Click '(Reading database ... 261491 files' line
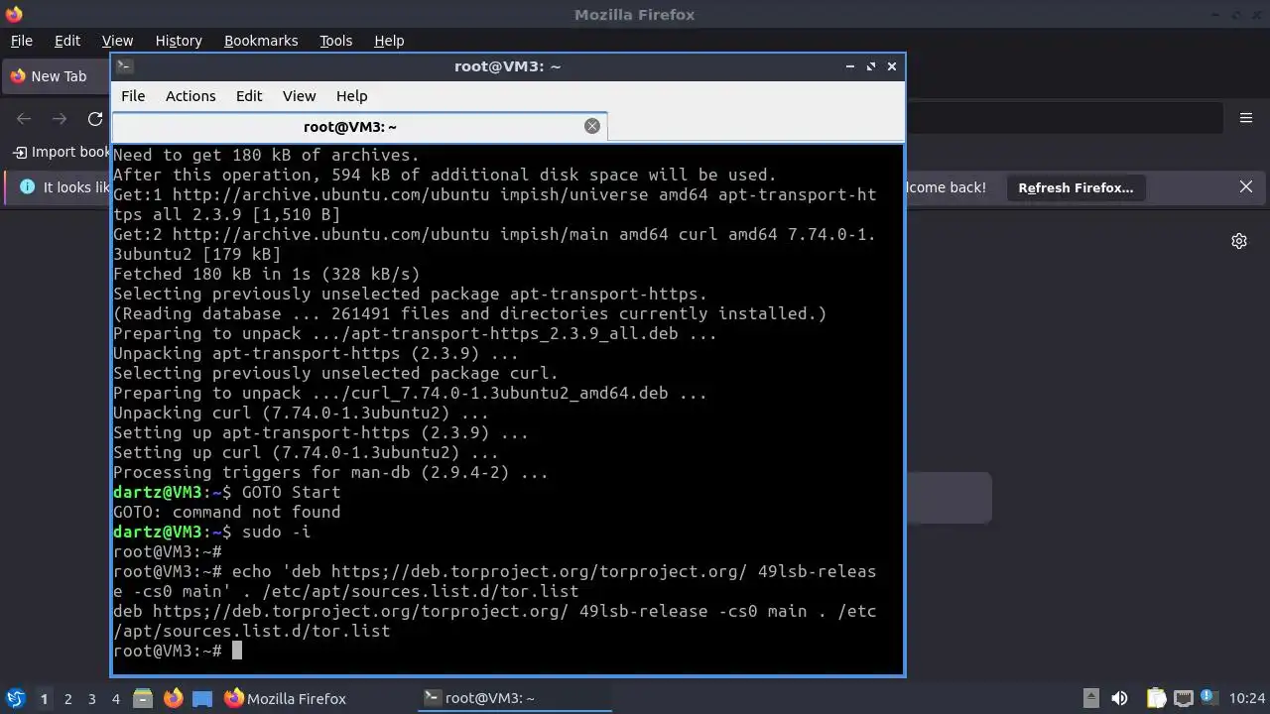The height and width of the screenshot is (714, 1270). [470, 313]
